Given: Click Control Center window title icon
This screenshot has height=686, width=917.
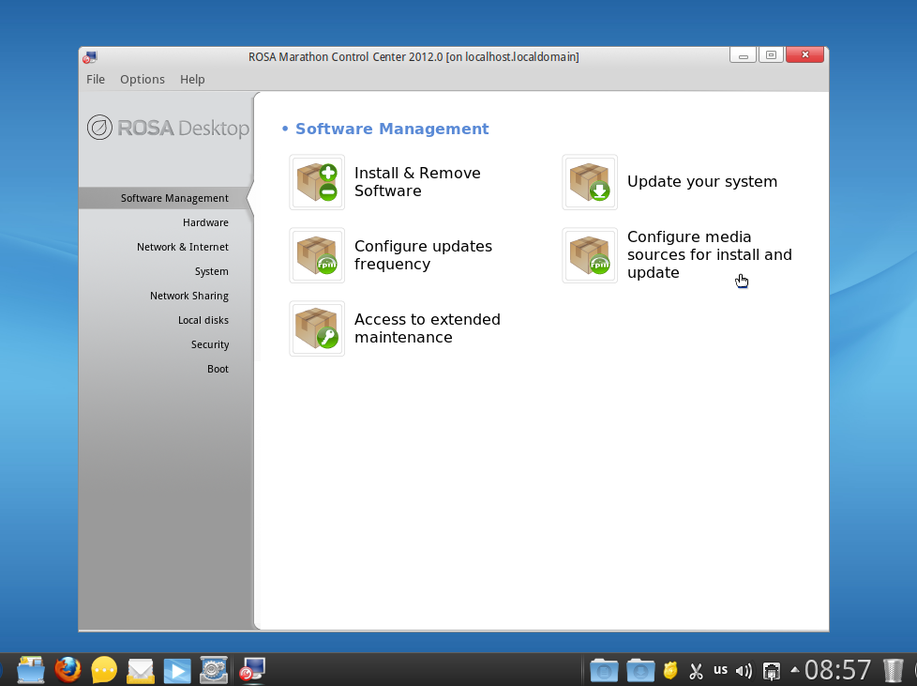Looking at the screenshot, I should [89, 57].
